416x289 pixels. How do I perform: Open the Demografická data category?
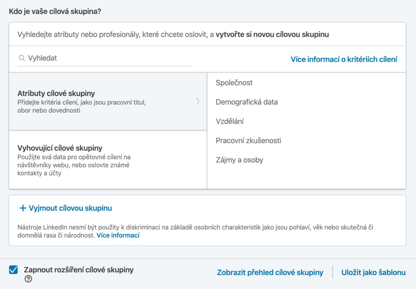click(247, 102)
